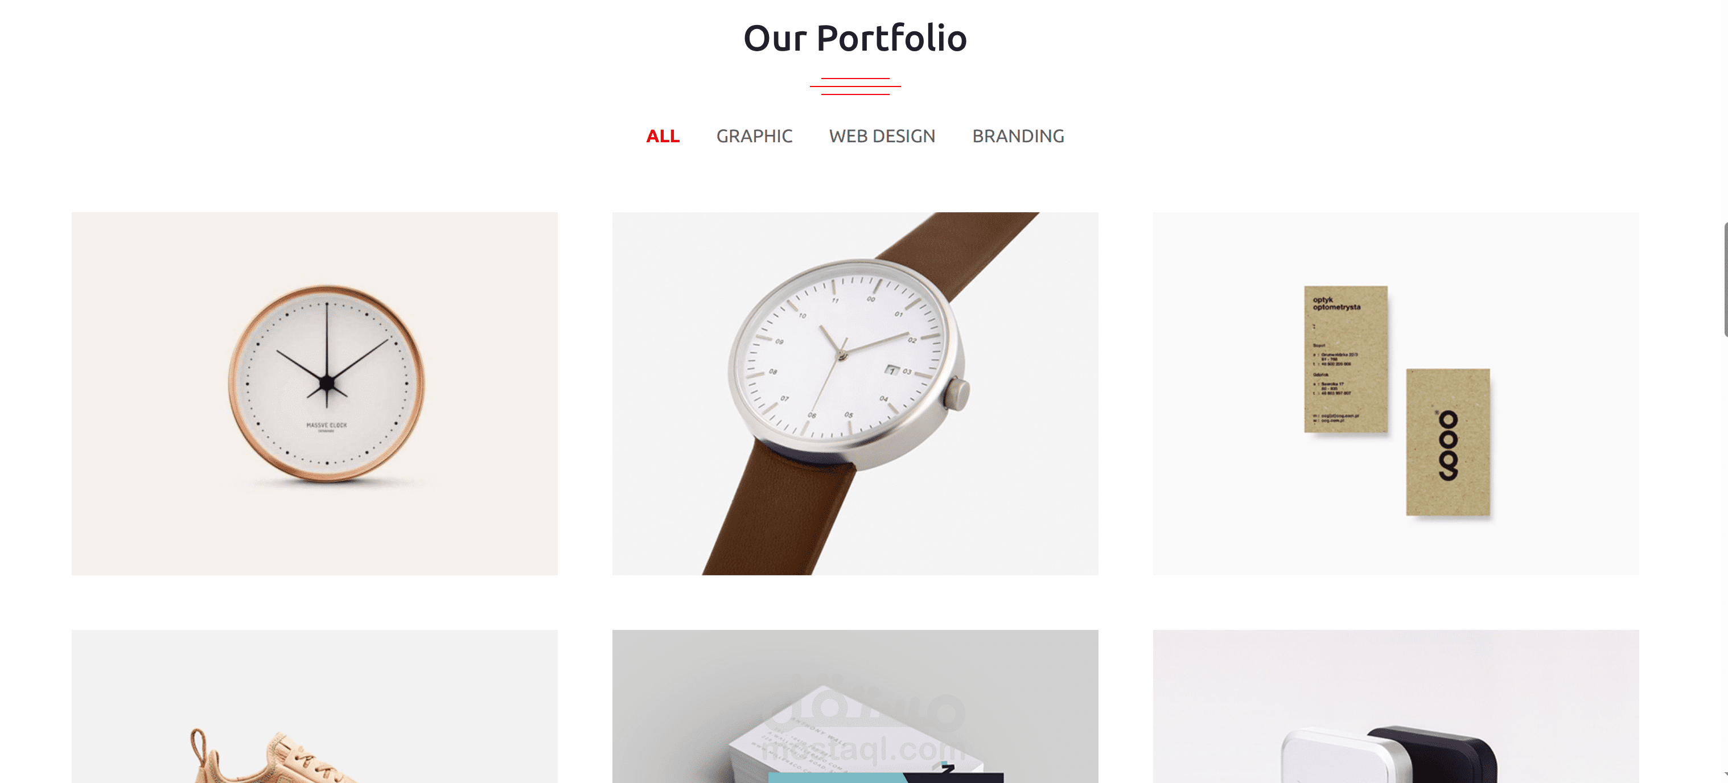The width and height of the screenshot is (1728, 783).
Task: Open the copper wall clock project
Action: tap(315, 394)
